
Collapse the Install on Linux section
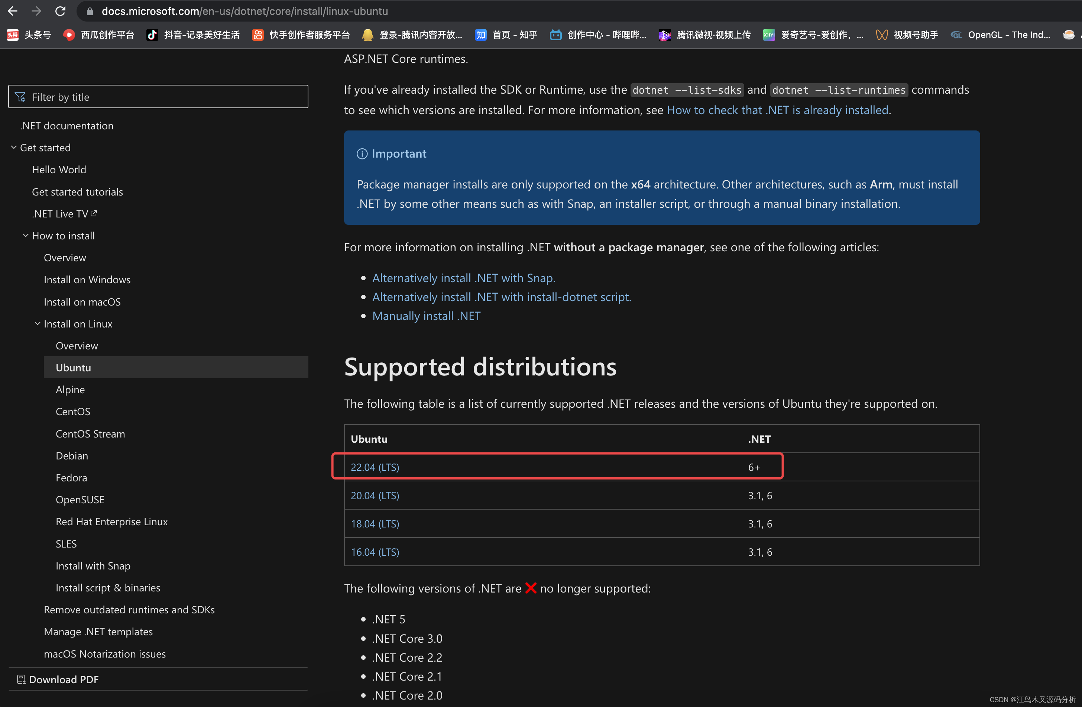38,323
